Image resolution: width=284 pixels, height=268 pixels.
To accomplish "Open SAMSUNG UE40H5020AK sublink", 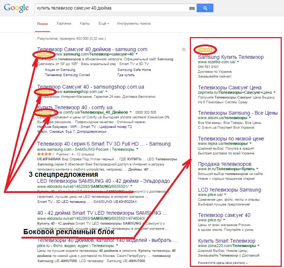I will [115, 201].
